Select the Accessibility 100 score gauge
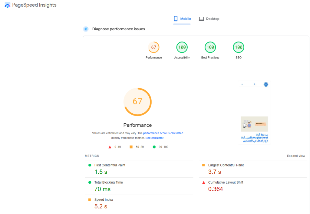The width and height of the screenshot is (310, 214). click(x=182, y=47)
